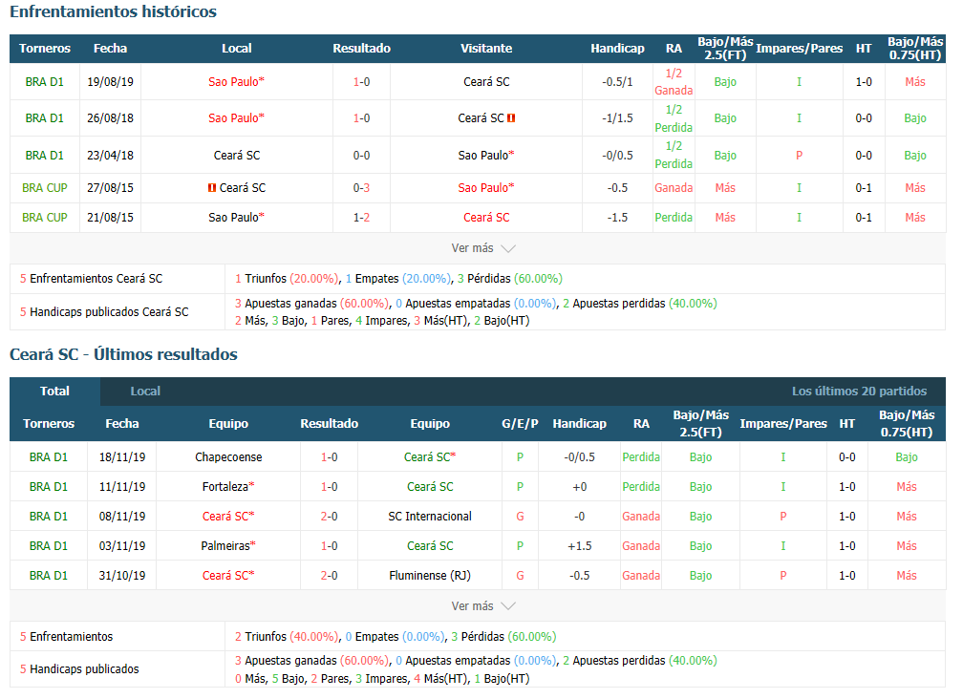Open Ceará SC local link on 23/04/18 row
Viewport: 963px width, 699px height.
237,156
